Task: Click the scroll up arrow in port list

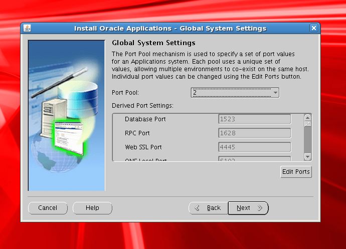Action: pyautogui.click(x=307, y=118)
